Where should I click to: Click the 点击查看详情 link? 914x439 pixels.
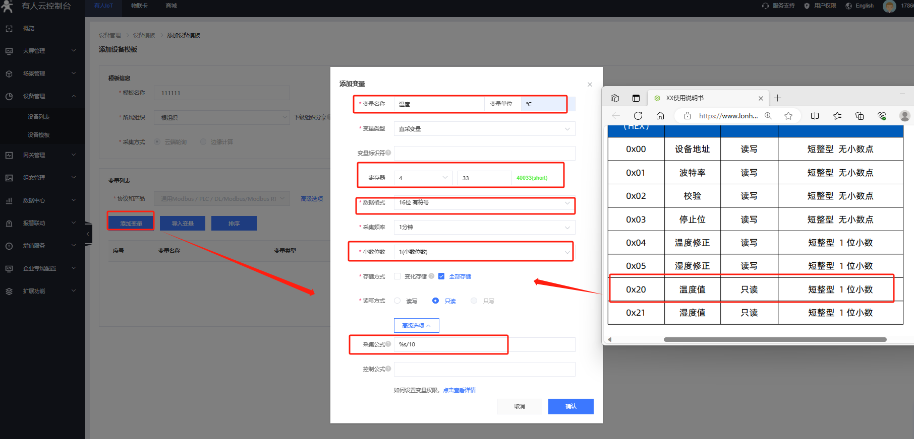[459, 390]
